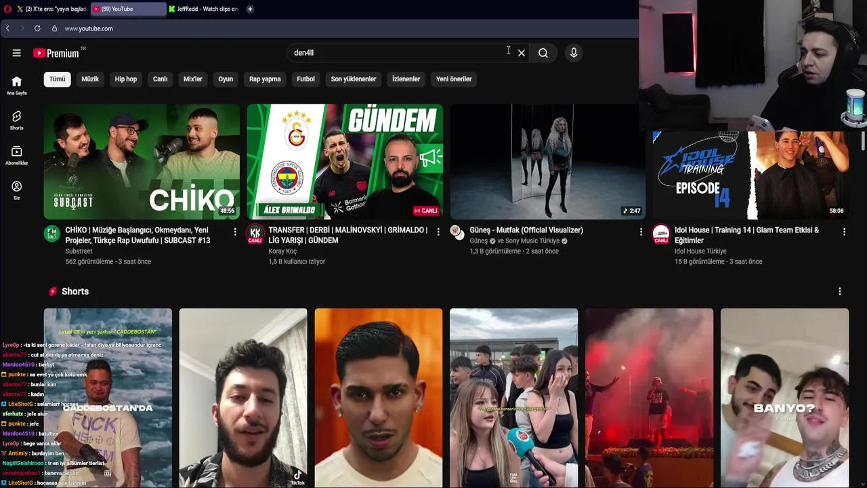Open the BANYO? Shorts thumbnail

click(x=784, y=398)
